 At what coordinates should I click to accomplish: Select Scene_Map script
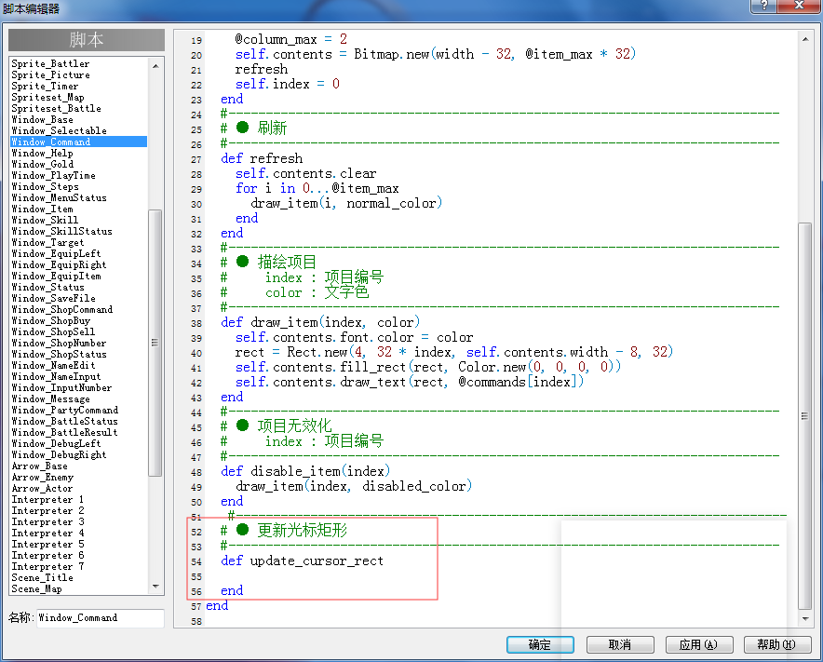pos(36,588)
